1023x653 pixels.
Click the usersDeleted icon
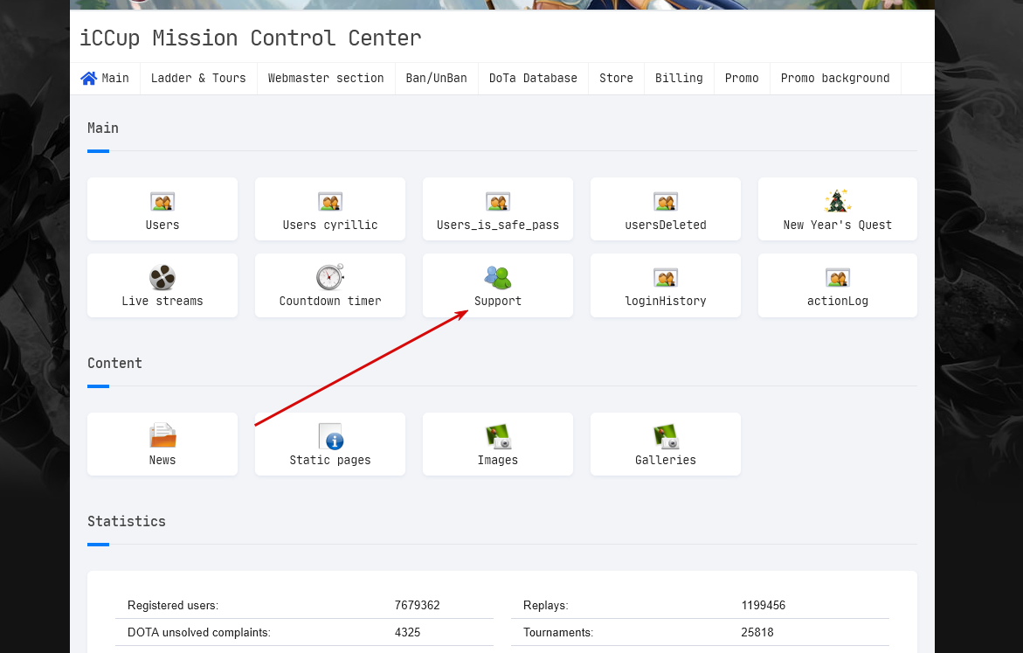tap(666, 202)
